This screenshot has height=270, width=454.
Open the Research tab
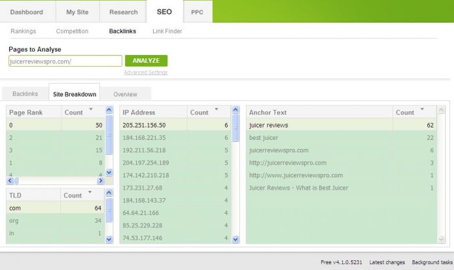123,12
